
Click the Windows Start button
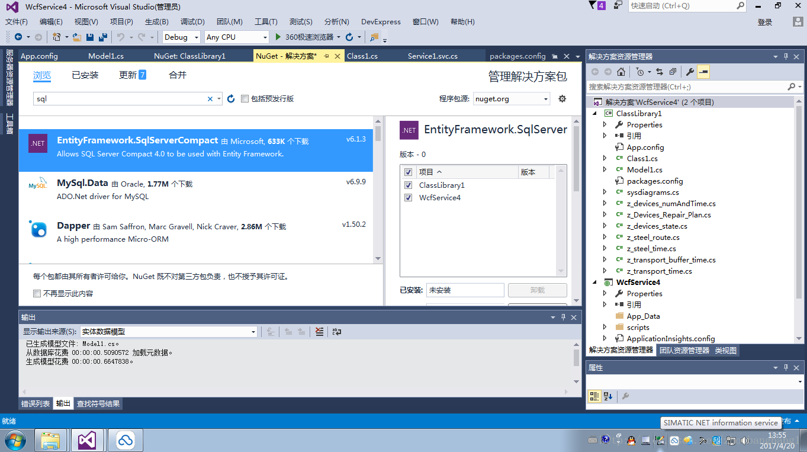15,440
